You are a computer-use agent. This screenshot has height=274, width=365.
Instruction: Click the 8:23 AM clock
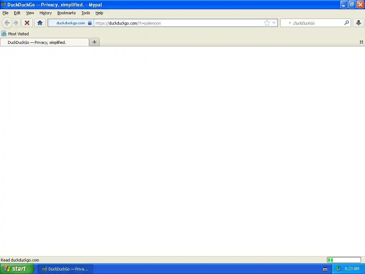click(352, 269)
